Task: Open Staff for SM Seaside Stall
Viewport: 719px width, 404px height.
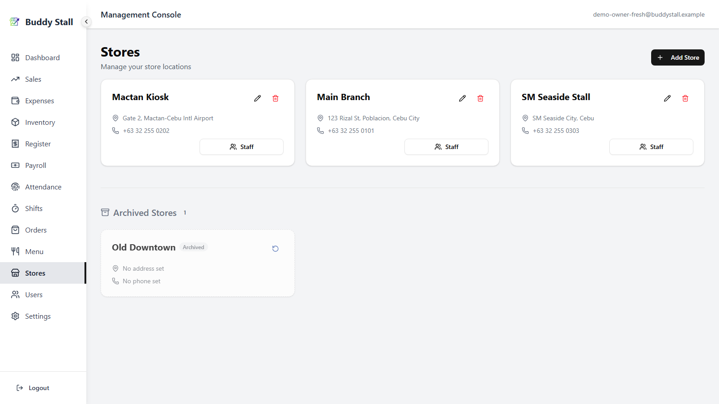Action: (x=651, y=147)
